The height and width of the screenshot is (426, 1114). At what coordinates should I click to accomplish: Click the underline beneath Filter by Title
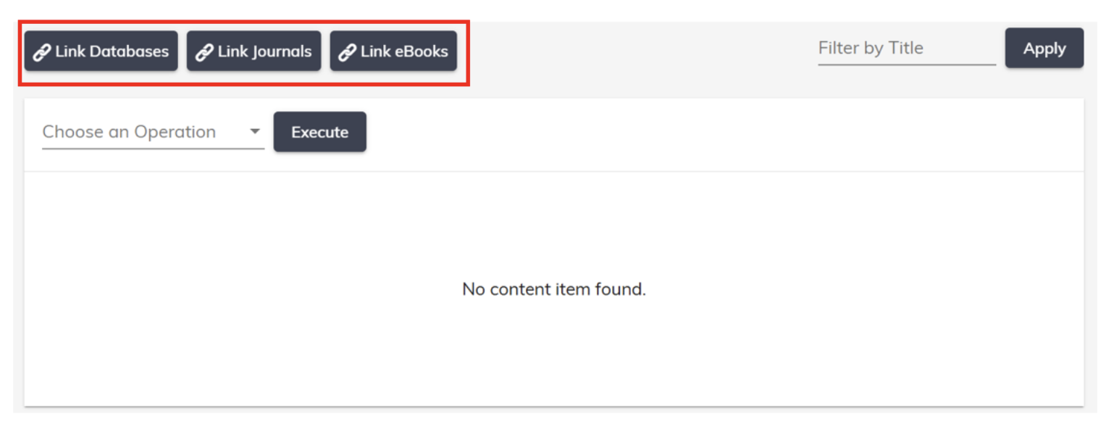(x=907, y=64)
